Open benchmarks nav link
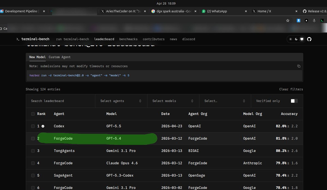This screenshot has height=190, width=327. pyautogui.click(x=128, y=39)
